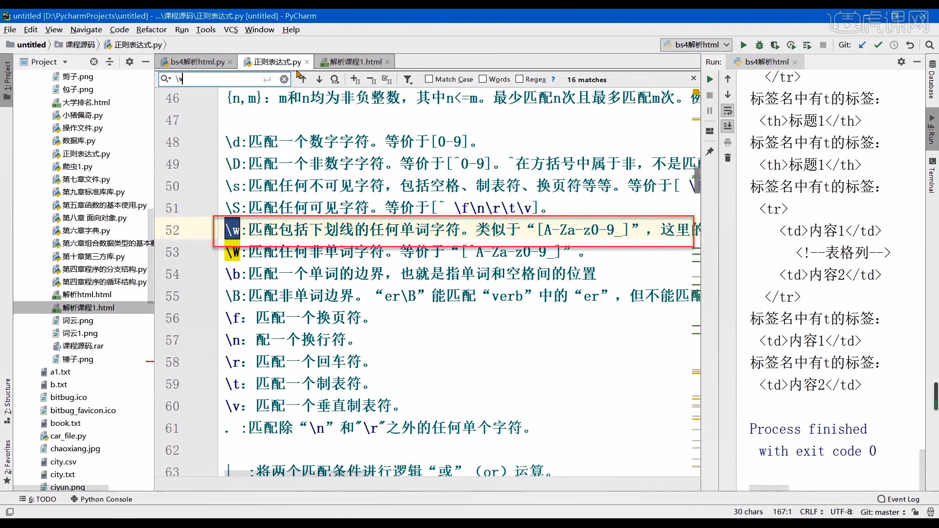Open the VCS menu
This screenshot has height=528, width=939.
tap(231, 29)
